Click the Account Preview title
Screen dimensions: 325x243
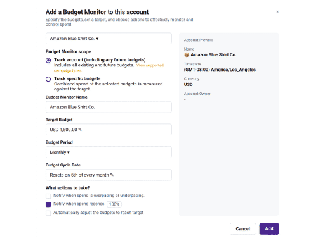coord(198,40)
